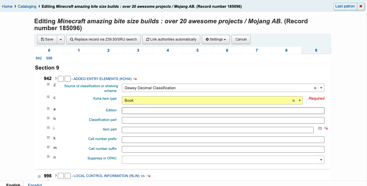
Task: Expand LOCAL CONTROL INFORMATION (RLIN) label
Action: coord(107,176)
